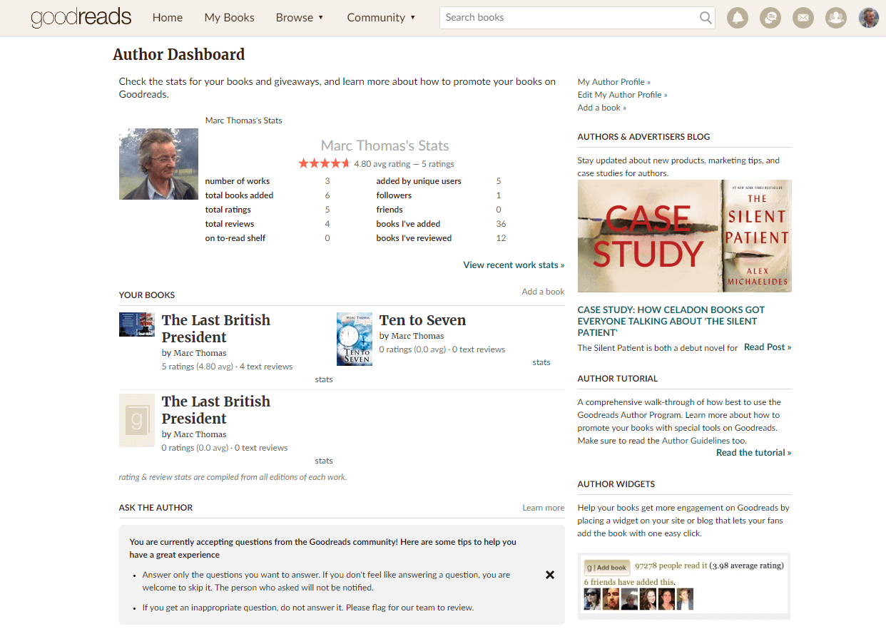Click Add a book under profile links

602,108
